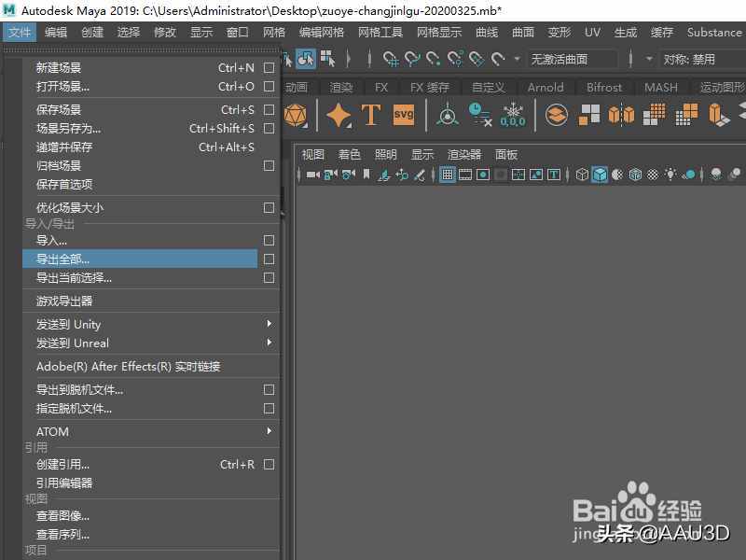Open the 网格工具 menu
746x560 pixels.
tap(380, 33)
